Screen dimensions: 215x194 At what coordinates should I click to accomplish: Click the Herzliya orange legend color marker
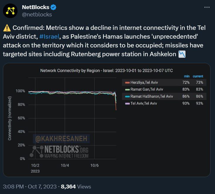[x=127, y=83]
